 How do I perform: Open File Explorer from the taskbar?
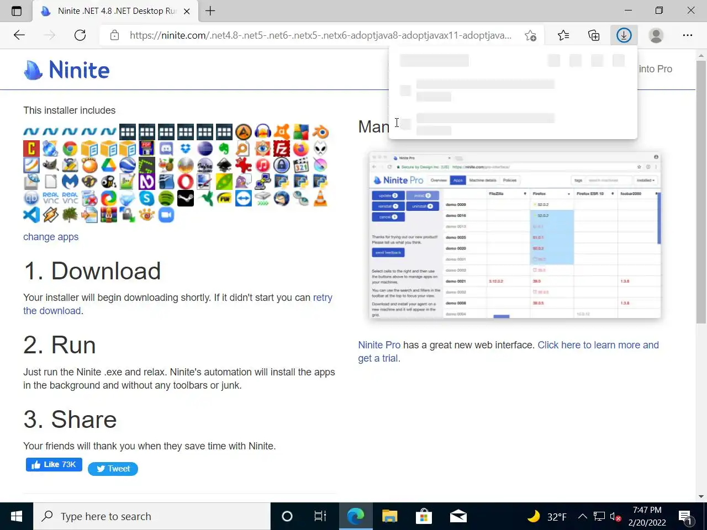(x=390, y=516)
